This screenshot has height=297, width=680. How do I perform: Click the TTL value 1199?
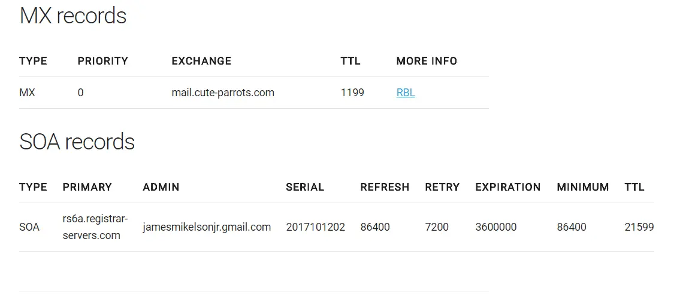(352, 93)
